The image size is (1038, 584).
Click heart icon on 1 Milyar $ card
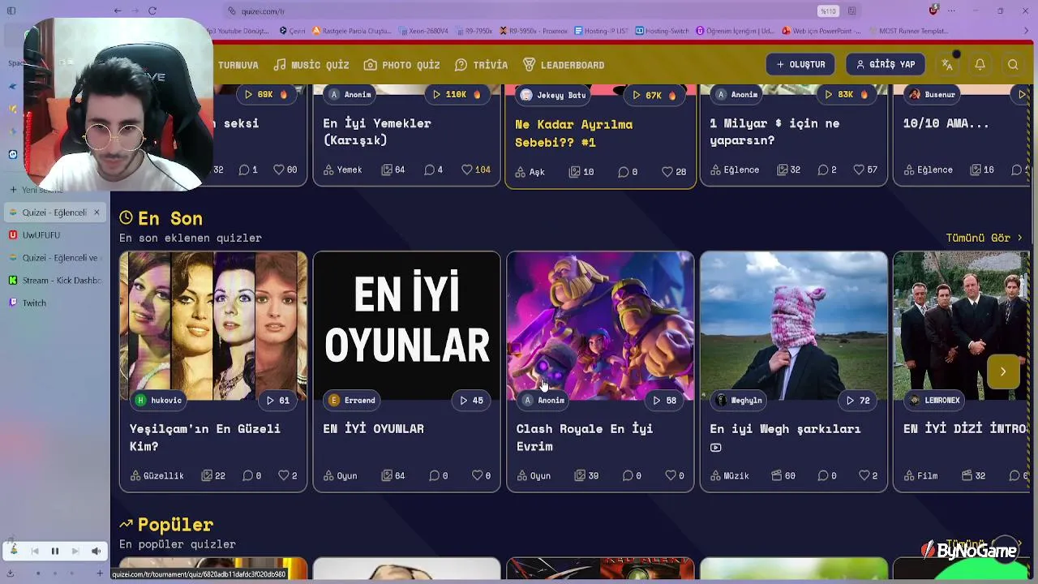[859, 170]
